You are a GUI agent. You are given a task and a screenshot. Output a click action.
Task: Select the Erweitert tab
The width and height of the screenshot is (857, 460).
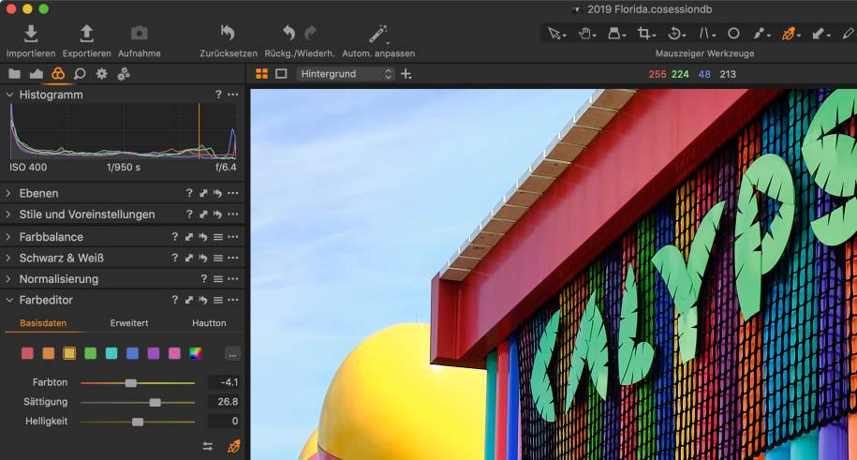pos(129,323)
